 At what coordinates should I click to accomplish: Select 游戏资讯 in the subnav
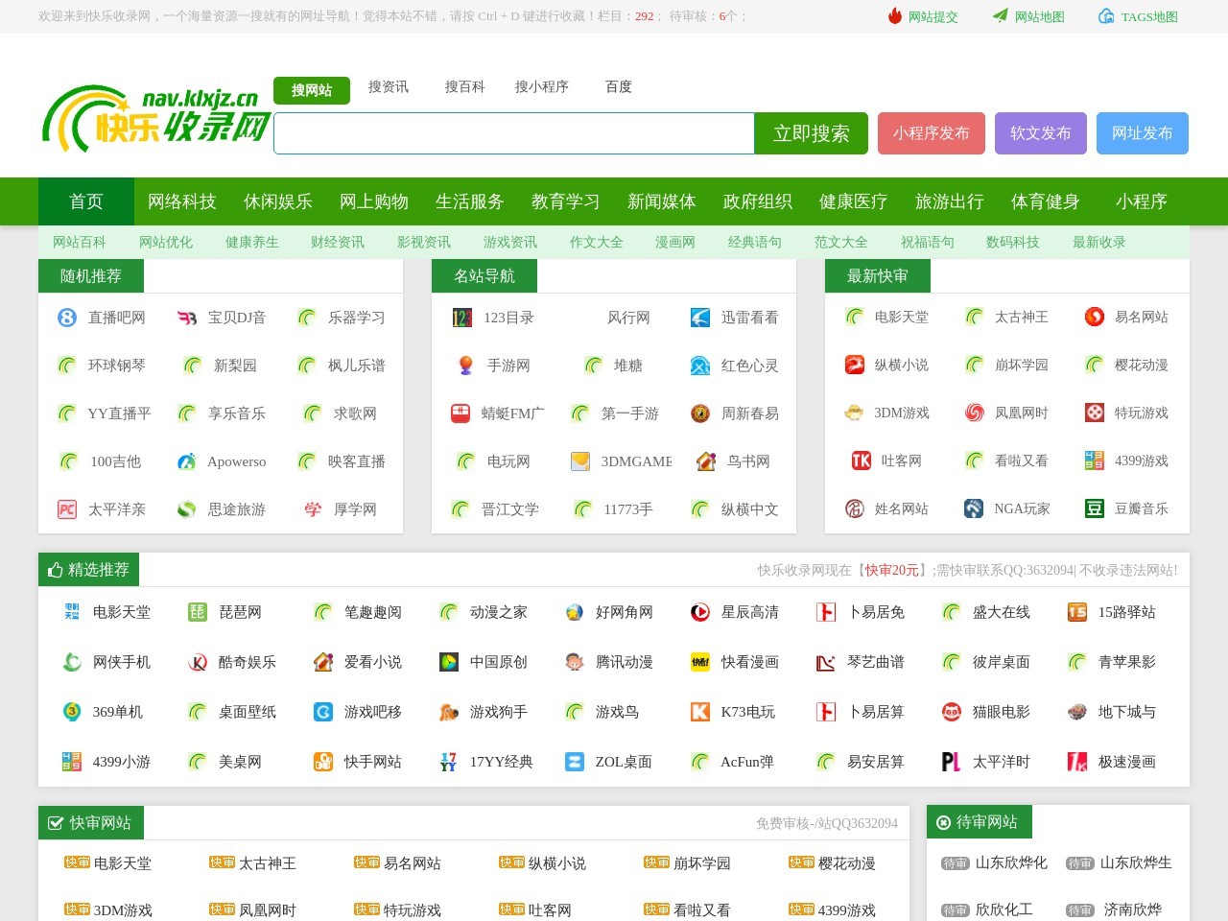pyautogui.click(x=509, y=242)
